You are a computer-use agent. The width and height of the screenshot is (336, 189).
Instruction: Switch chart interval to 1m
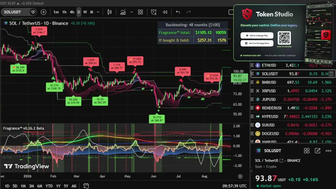56,12
